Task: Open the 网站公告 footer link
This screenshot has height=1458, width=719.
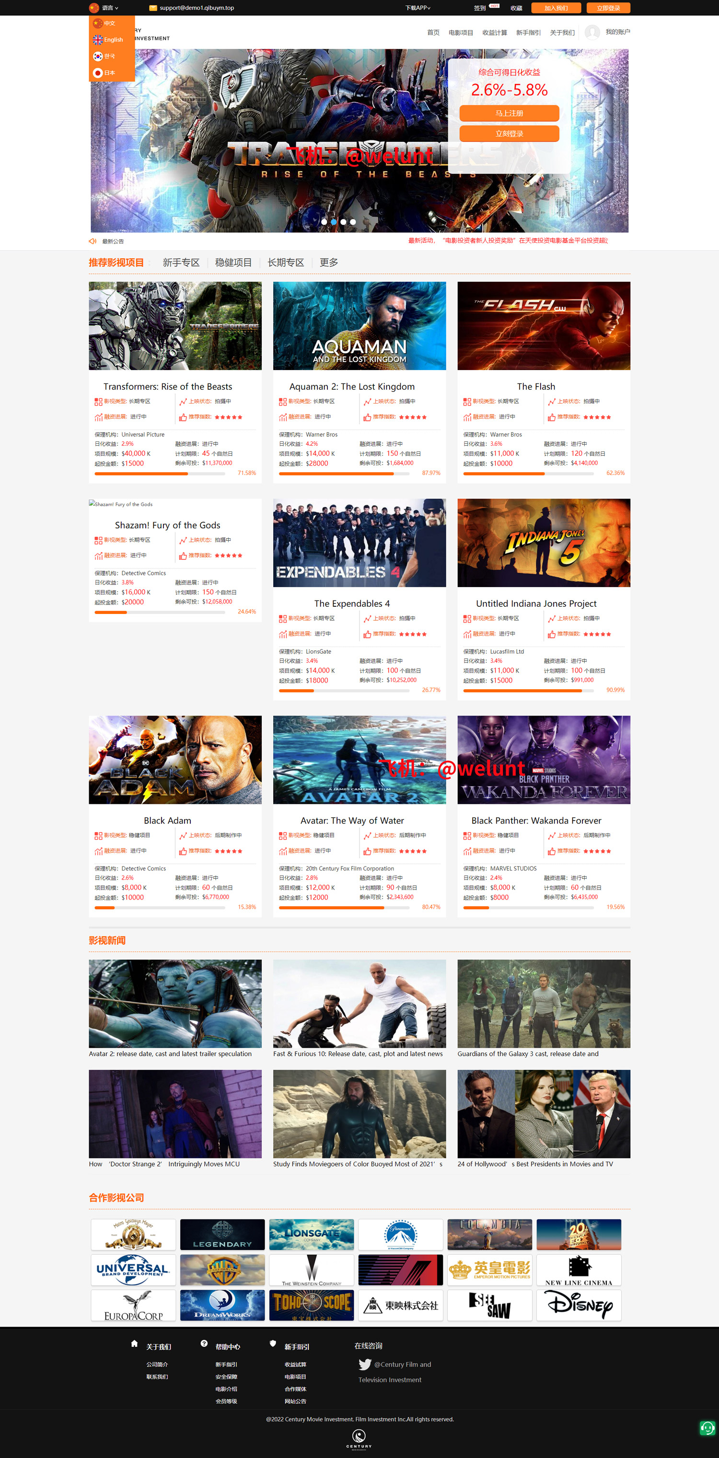Action: tap(296, 1401)
